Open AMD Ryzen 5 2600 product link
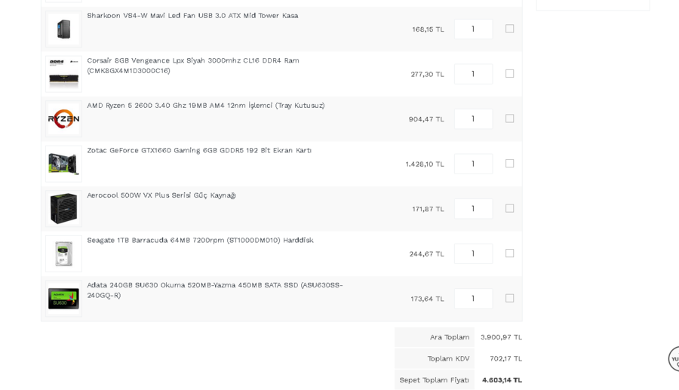679x390 pixels. (x=205, y=106)
